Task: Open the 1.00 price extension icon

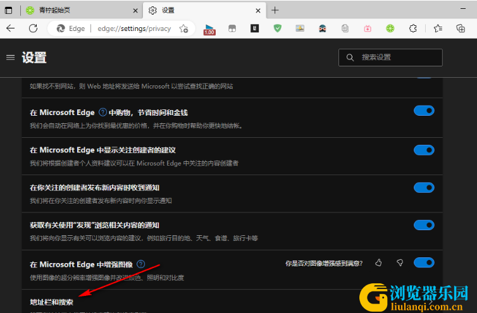Action: (x=209, y=29)
